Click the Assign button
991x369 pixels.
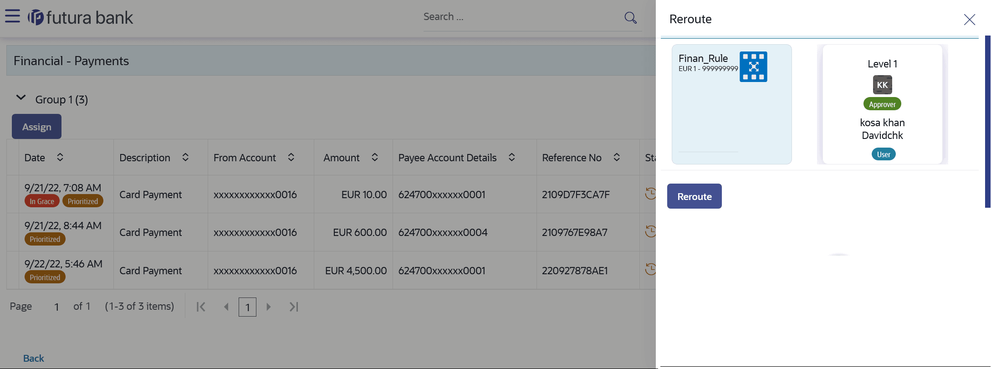pos(36,127)
